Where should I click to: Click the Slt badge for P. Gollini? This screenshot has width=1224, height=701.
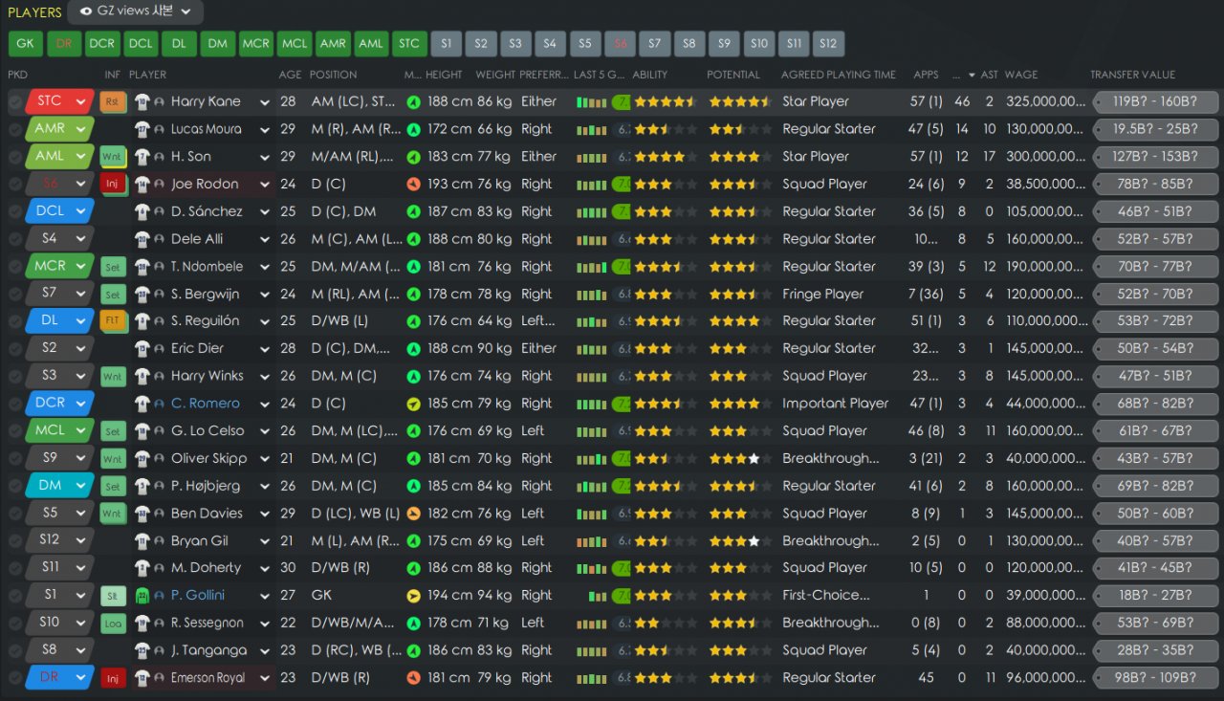point(113,596)
